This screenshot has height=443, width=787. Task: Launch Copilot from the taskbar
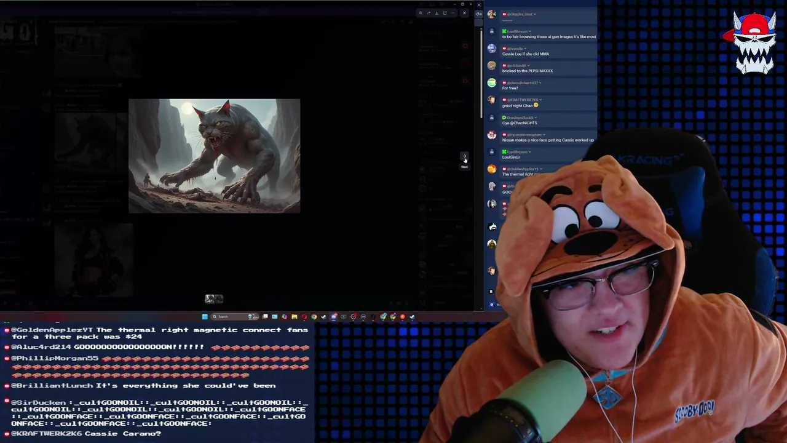click(x=285, y=317)
